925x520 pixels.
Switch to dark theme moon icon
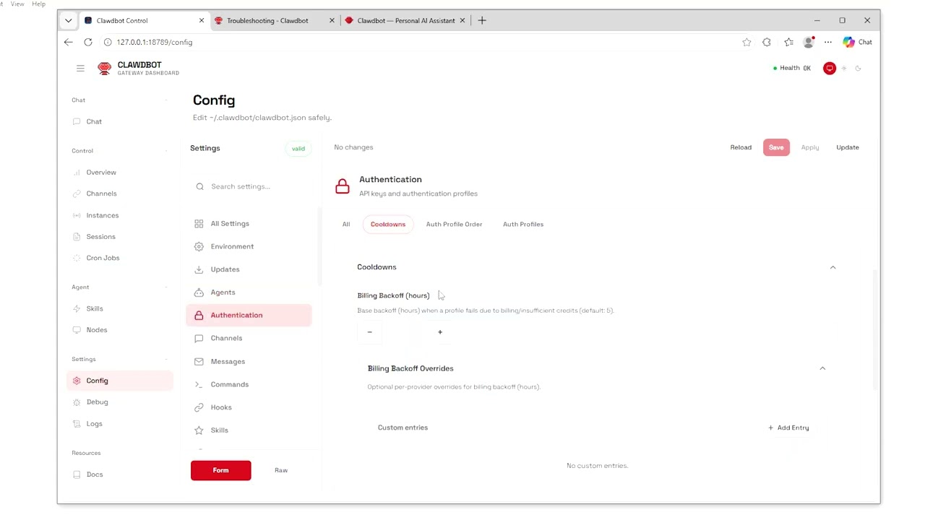[858, 68]
